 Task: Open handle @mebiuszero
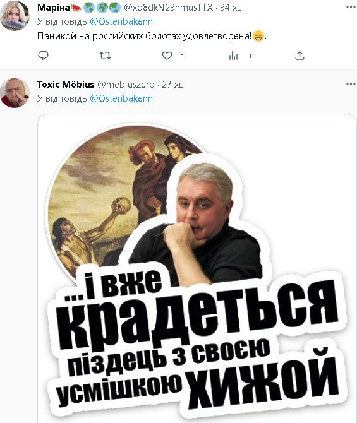[x=126, y=85]
